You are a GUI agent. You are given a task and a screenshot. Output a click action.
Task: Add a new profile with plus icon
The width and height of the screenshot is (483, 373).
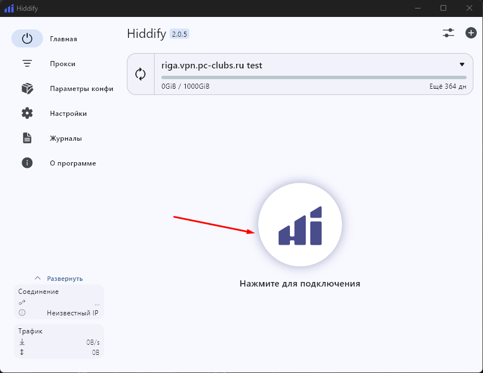(471, 33)
